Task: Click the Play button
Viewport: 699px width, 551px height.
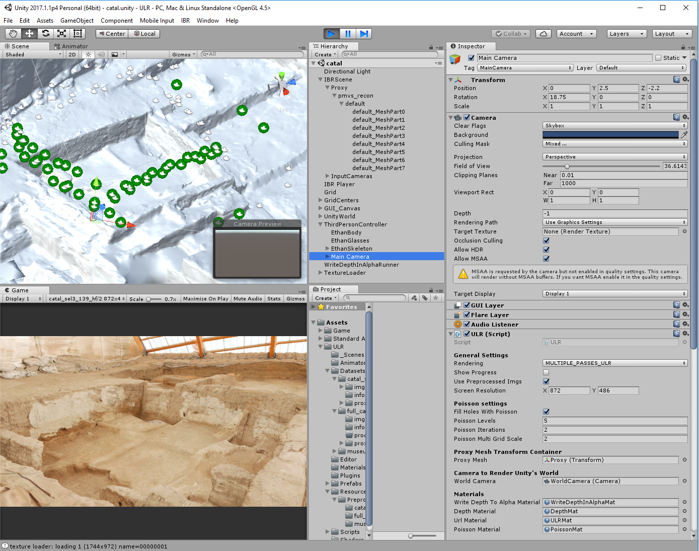Action: click(331, 34)
